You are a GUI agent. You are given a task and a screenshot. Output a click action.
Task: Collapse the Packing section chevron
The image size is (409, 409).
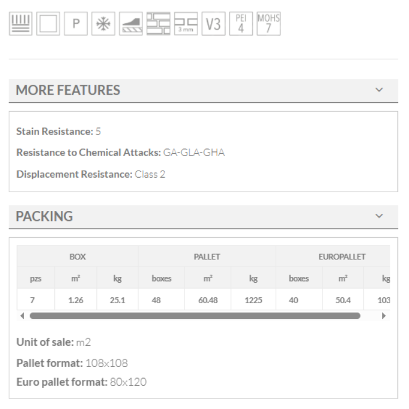point(379,216)
